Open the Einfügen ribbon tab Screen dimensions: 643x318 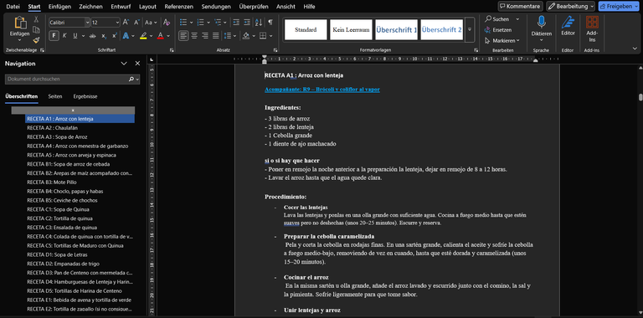[x=59, y=7]
